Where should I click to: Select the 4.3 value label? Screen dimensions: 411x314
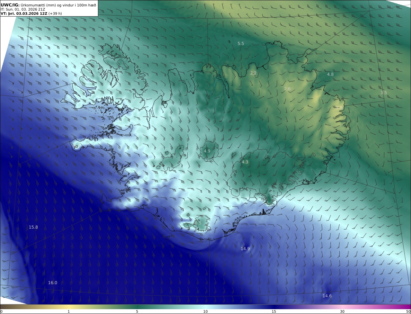point(245,162)
